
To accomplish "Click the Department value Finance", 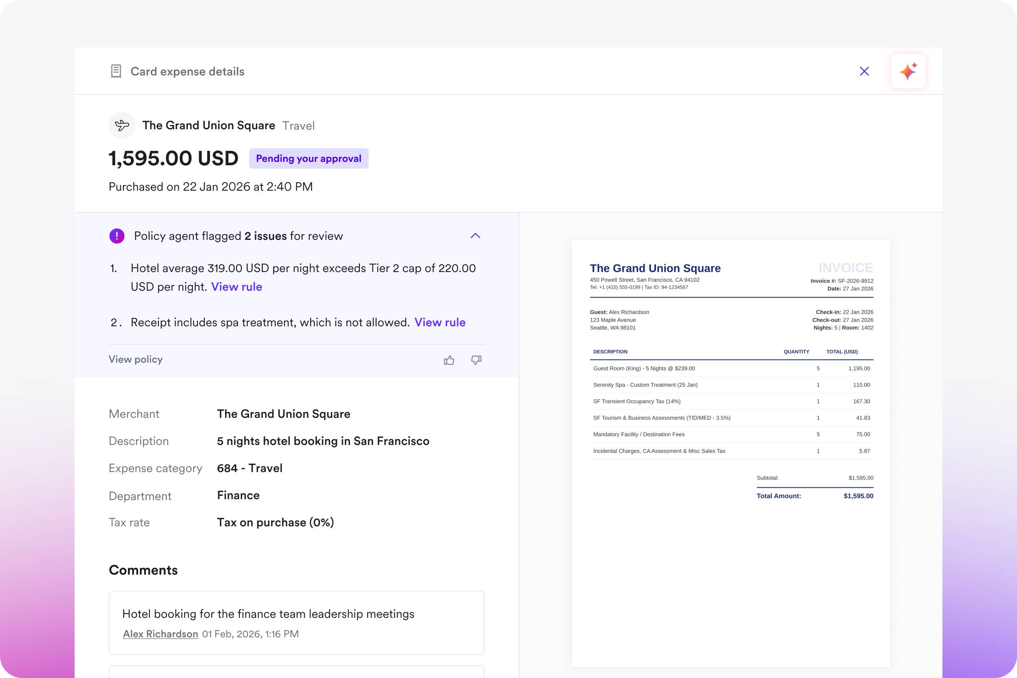I will (238, 495).
